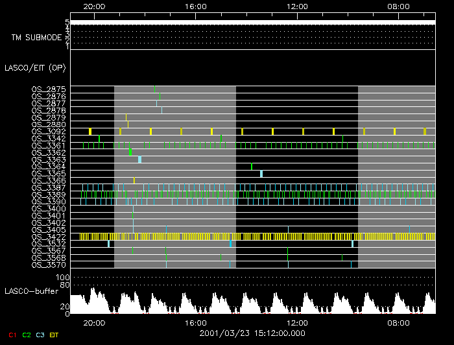
Task: Click the LASCO/EIT (OP) heading
Action: (34, 67)
